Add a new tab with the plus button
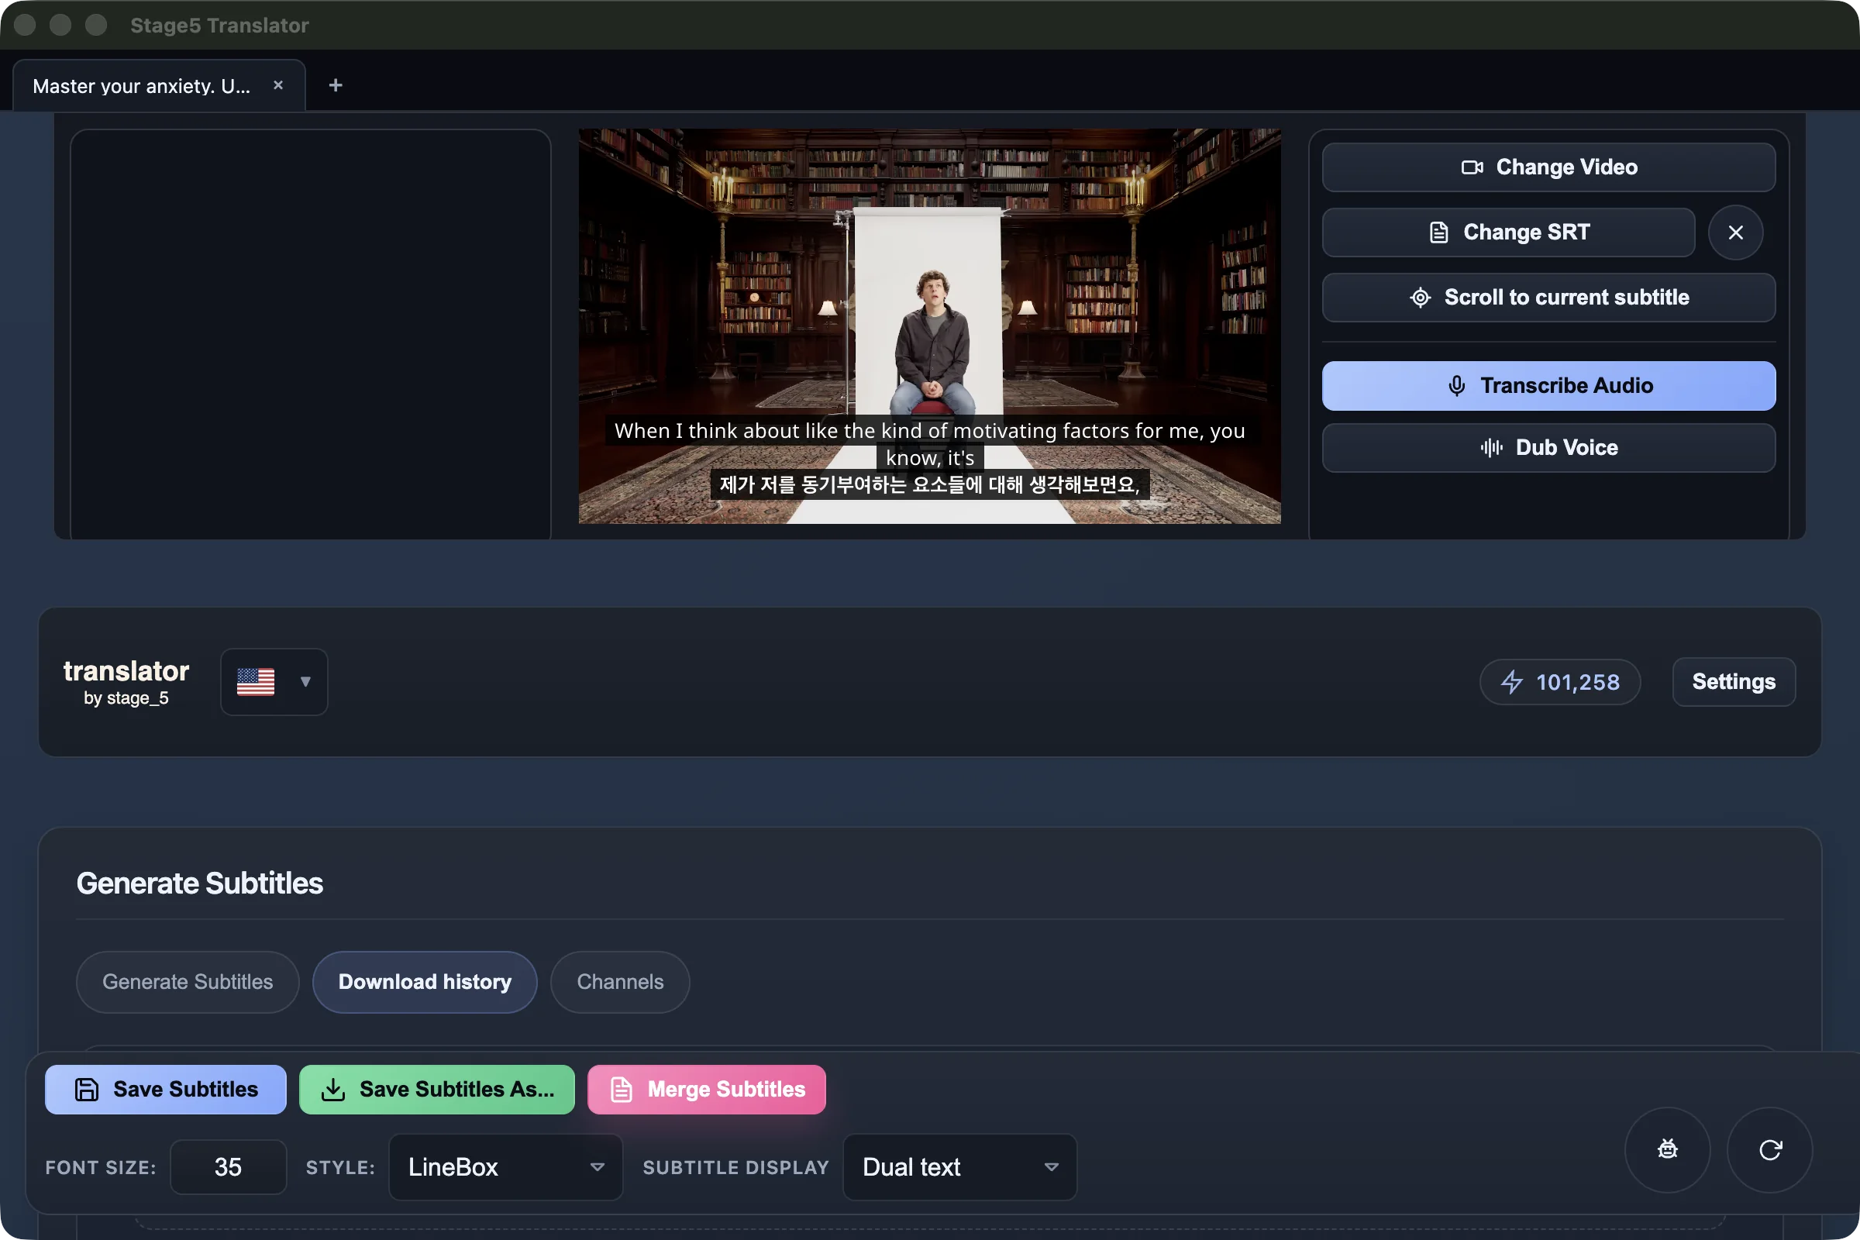 (336, 84)
